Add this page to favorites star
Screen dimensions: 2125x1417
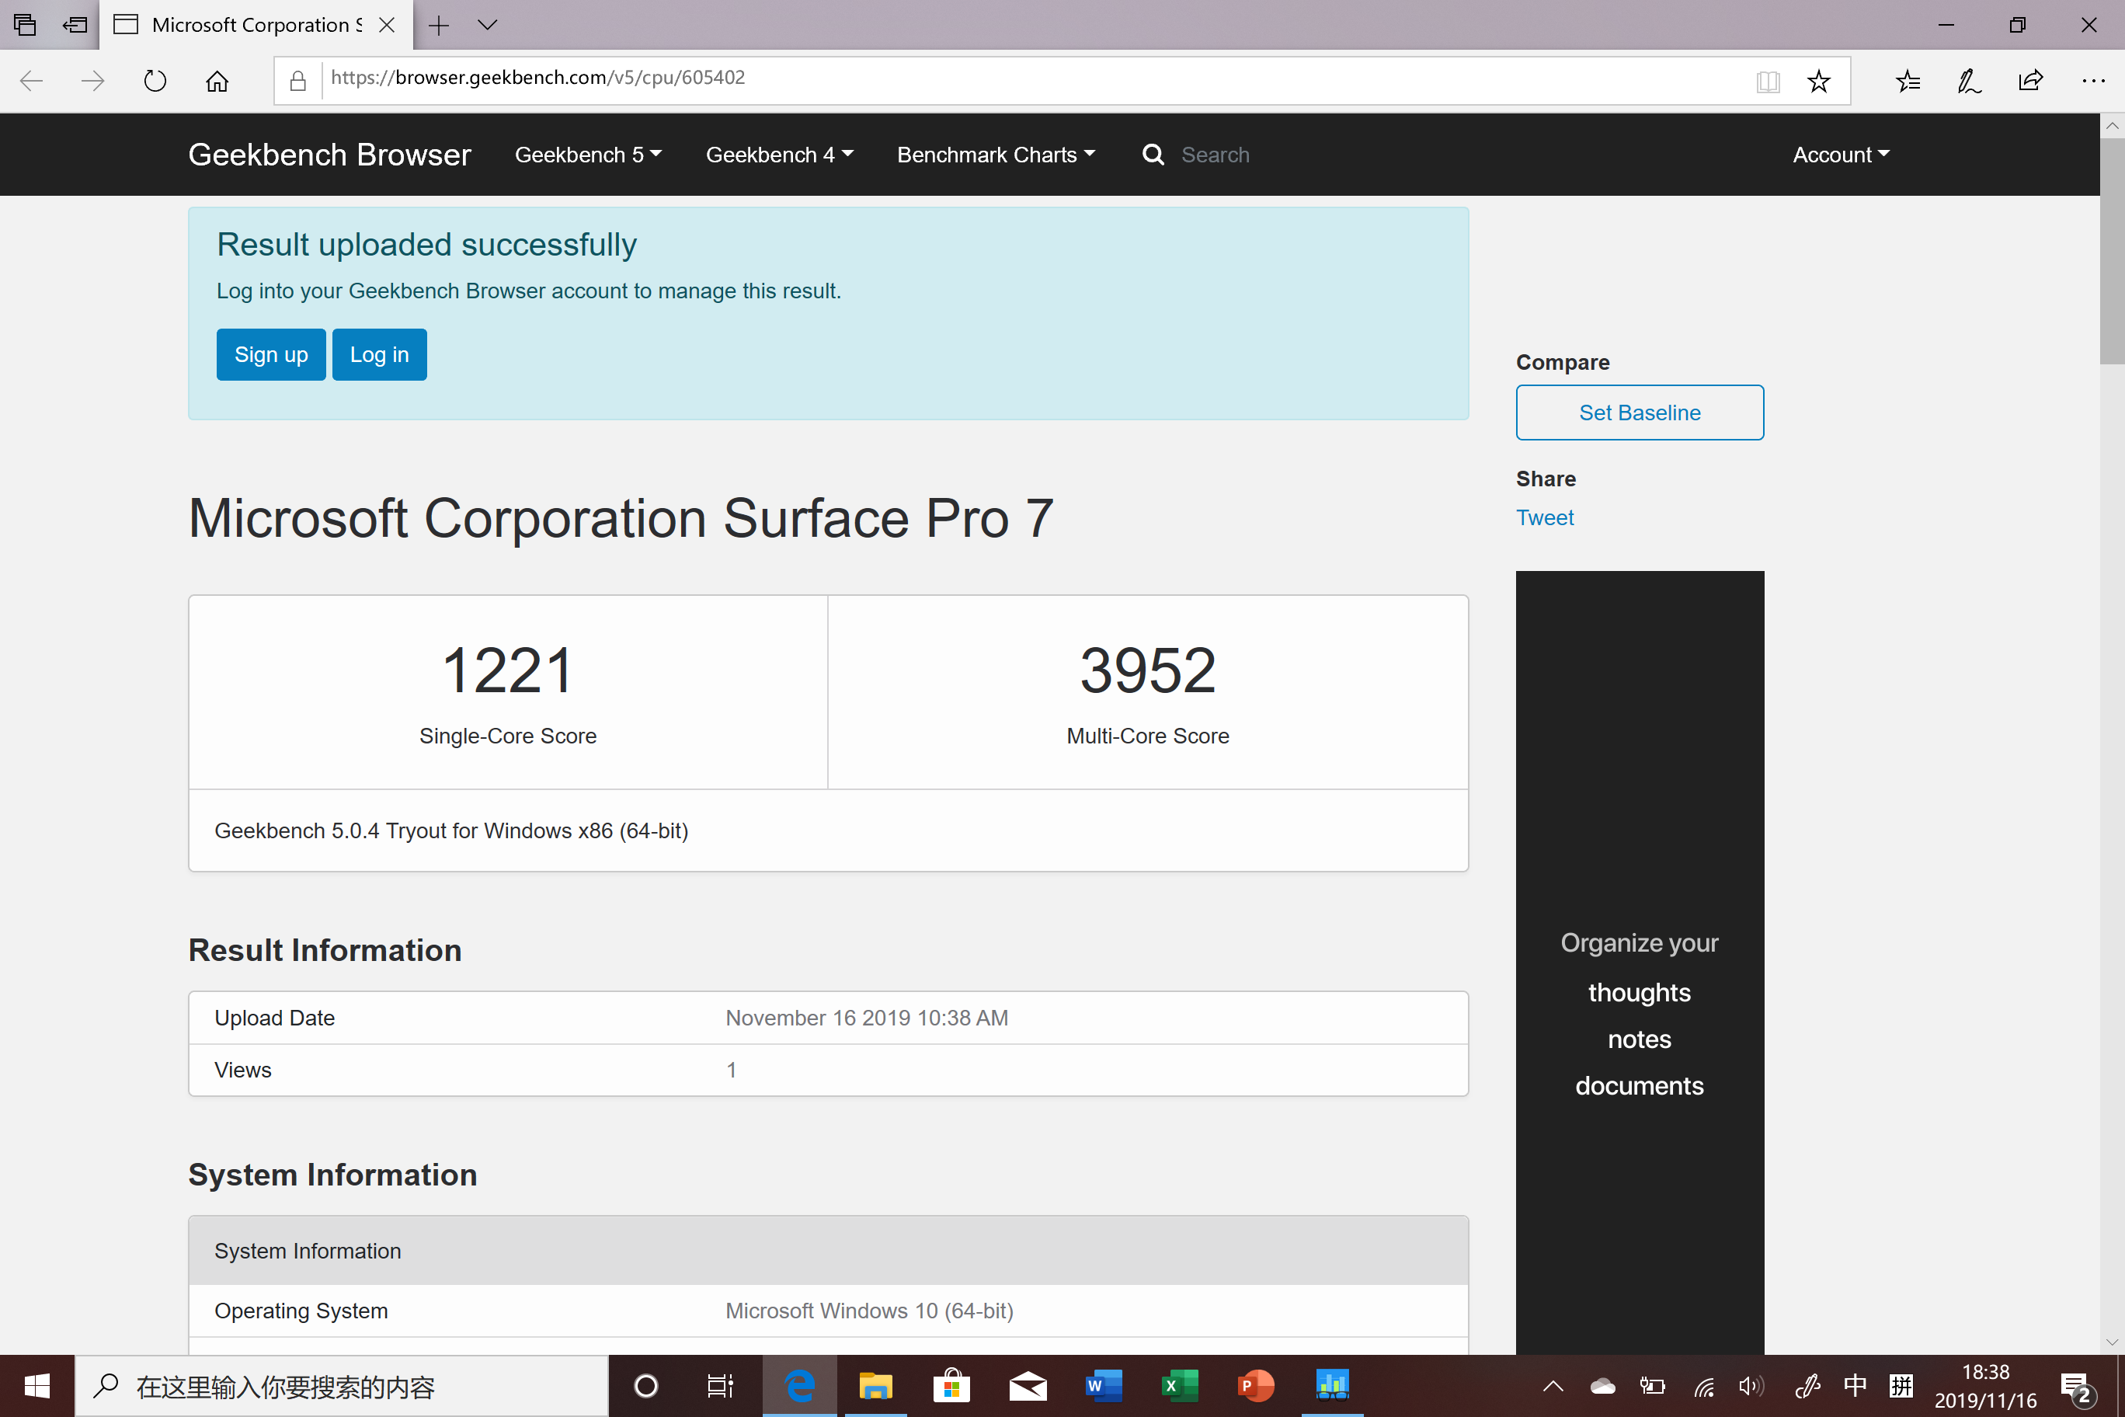tap(1817, 82)
